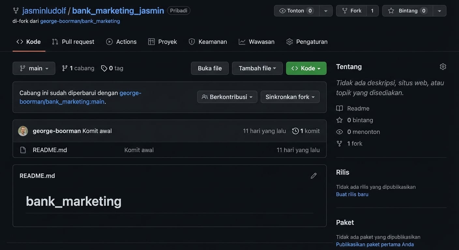
Task: Click the Tonton watch button
Action: click(297, 11)
